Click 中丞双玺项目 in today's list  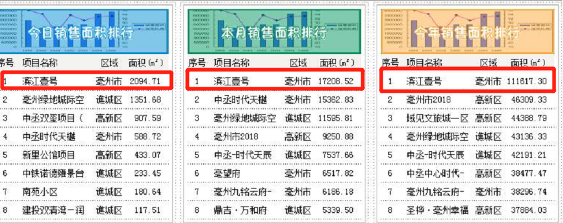point(52,118)
